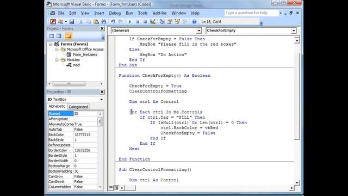Image resolution: width=348 pixels, height=196 pixels.
Task: Click code window scroll right arrow
Action: pos(291,188)
